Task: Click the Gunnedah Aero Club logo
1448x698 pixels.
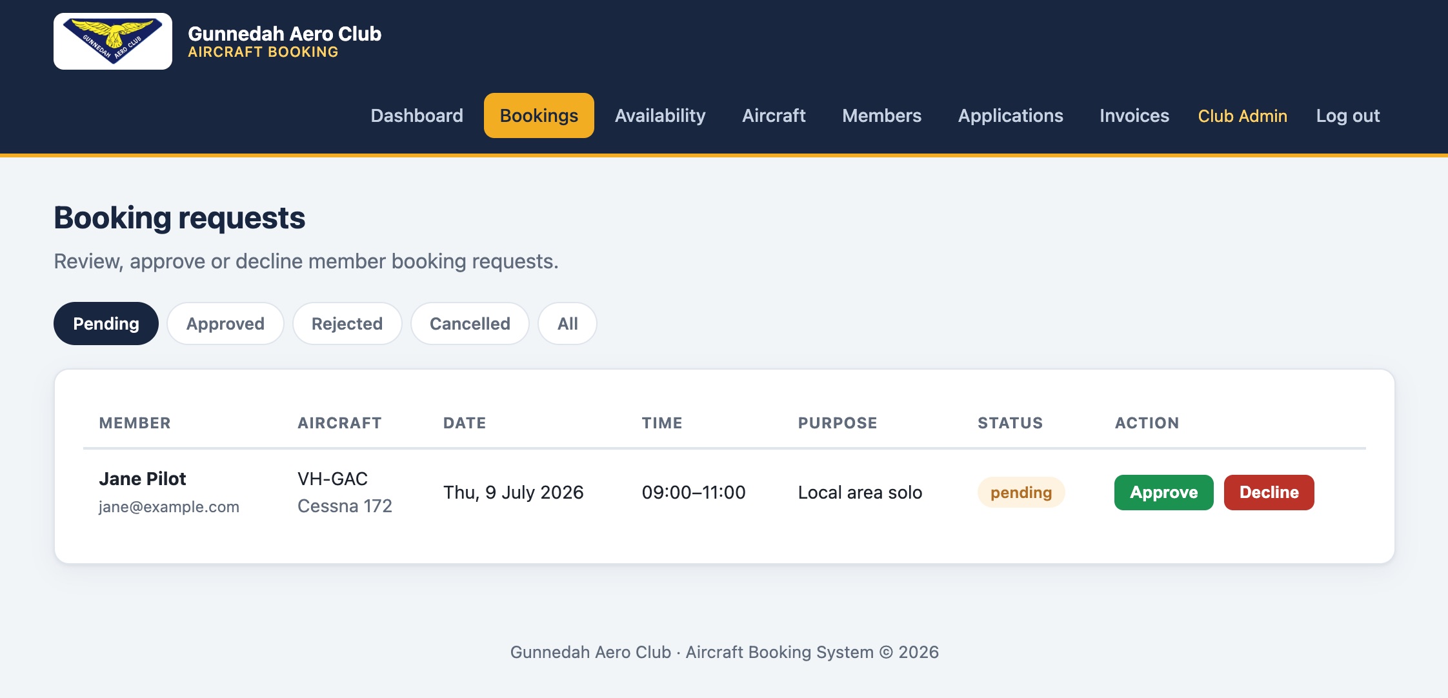Action: (x=113, y=41)
